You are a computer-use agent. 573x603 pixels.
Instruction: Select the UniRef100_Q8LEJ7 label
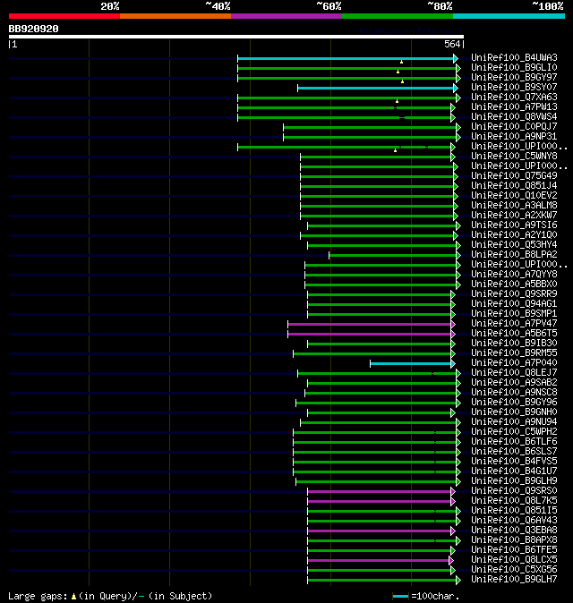pyautogui.click(x=514, y=373)
